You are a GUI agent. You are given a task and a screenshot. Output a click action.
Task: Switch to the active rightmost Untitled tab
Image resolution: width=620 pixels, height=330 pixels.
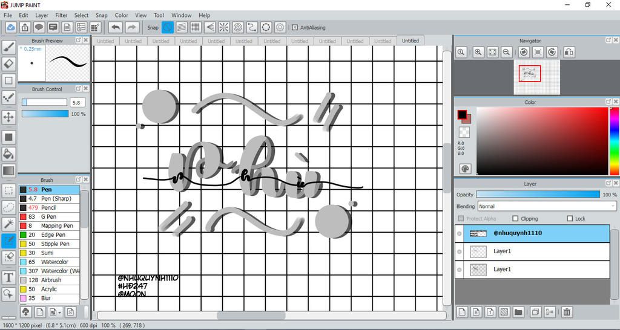coord(411,40)
